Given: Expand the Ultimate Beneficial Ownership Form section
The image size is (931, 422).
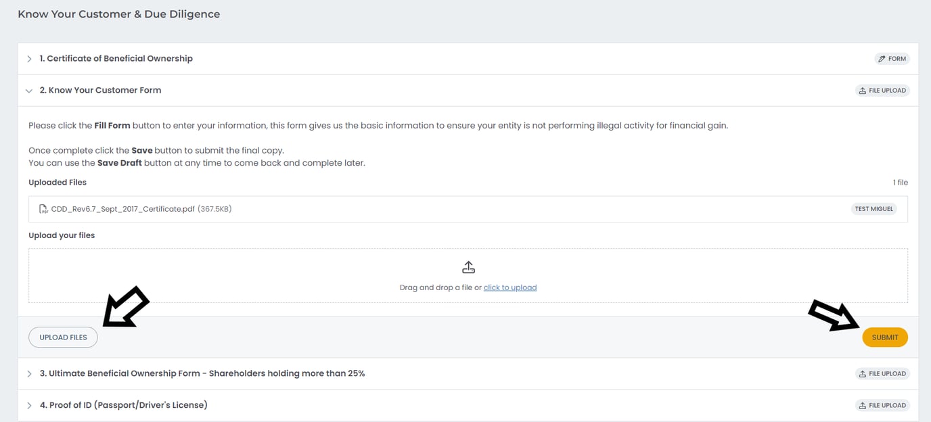Looking at the screenshot, I should (x=29, y=373).
